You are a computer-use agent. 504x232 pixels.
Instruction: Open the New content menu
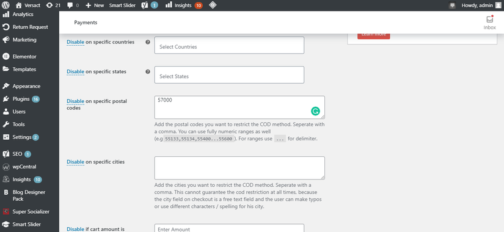click(x=95, y=5)
